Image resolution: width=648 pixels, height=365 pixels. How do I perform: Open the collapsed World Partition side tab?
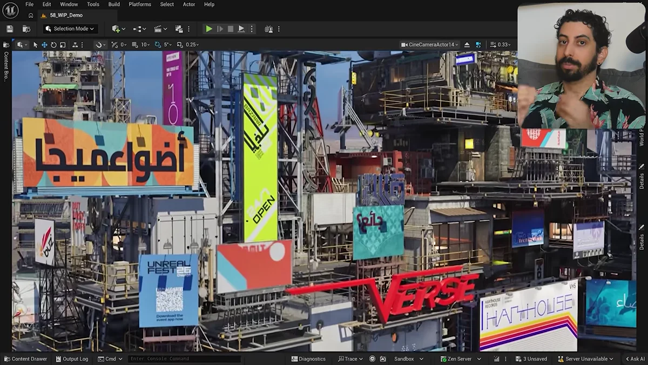[x=642, y=138]
